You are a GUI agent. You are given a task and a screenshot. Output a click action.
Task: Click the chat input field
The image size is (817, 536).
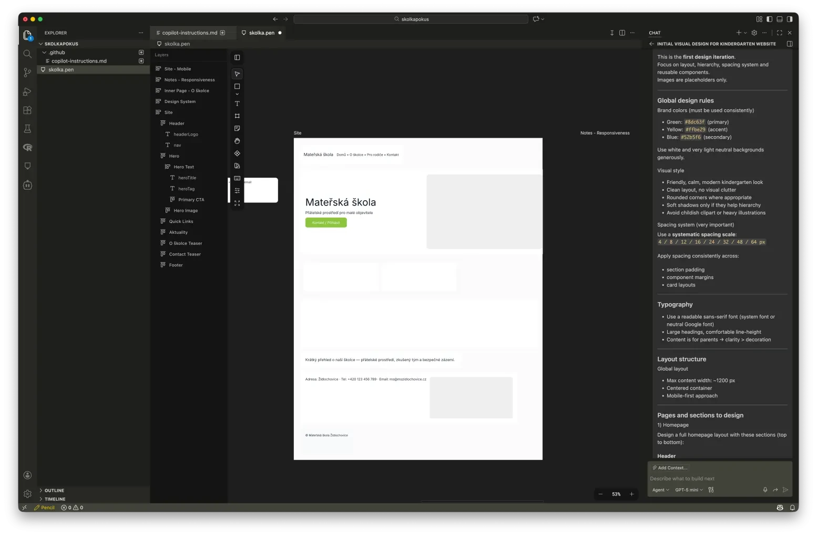pyautogui.click(x=719, y=479)
